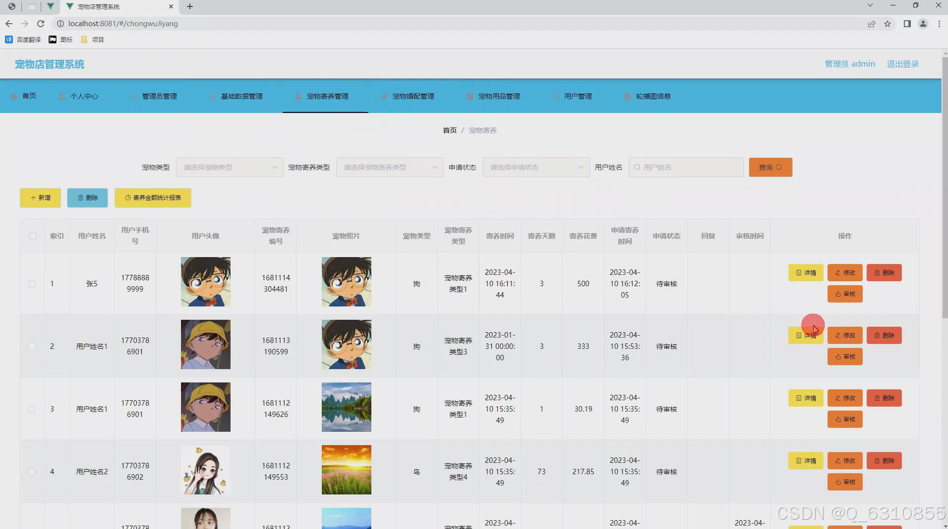Click red 删除 for row 4 用户姓名2
948x529 pixels.
(884, 461)
